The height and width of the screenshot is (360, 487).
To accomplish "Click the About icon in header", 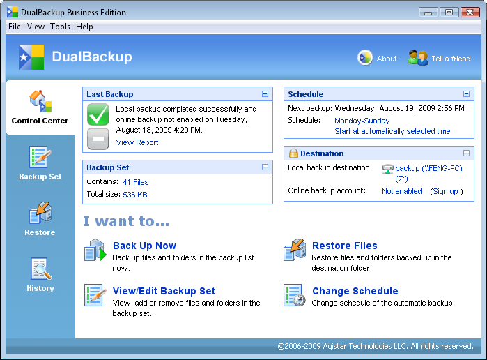I will 365,58.
